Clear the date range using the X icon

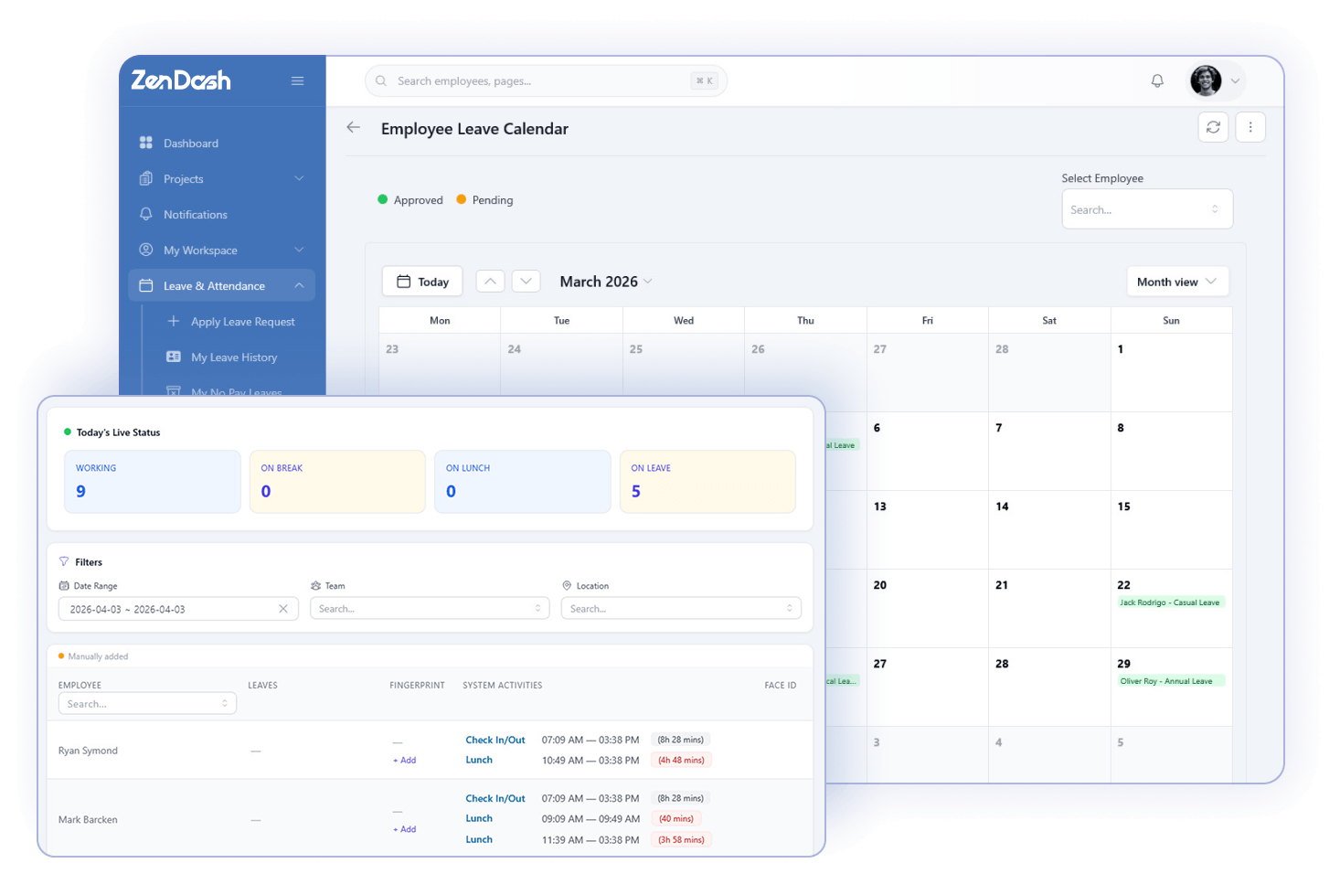pyautogui.click(x=283, y=608)
